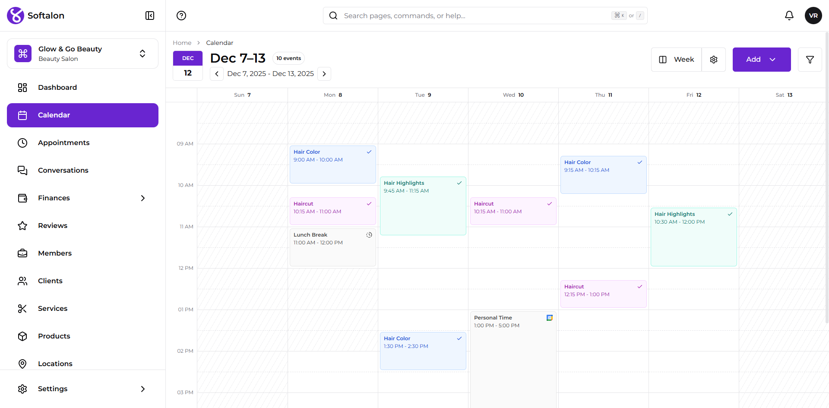
Task: Collapse the sidebar panel
Action: pos(150,16)
